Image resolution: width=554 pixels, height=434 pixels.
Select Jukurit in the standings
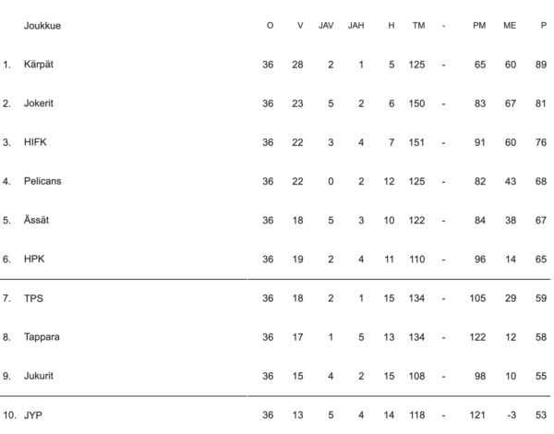click(40, 376)
